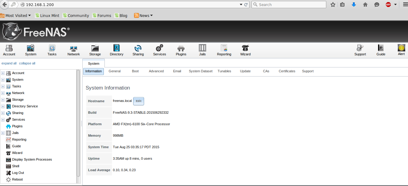
Task: Open Plugins in the sidebar tree
Action: 15,126
